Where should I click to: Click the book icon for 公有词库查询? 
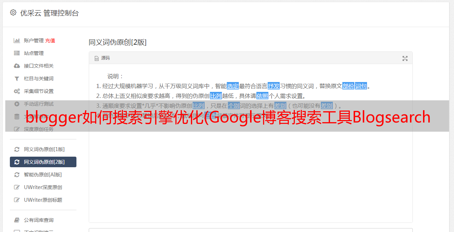pyautogui.click(x=17, y=220)
